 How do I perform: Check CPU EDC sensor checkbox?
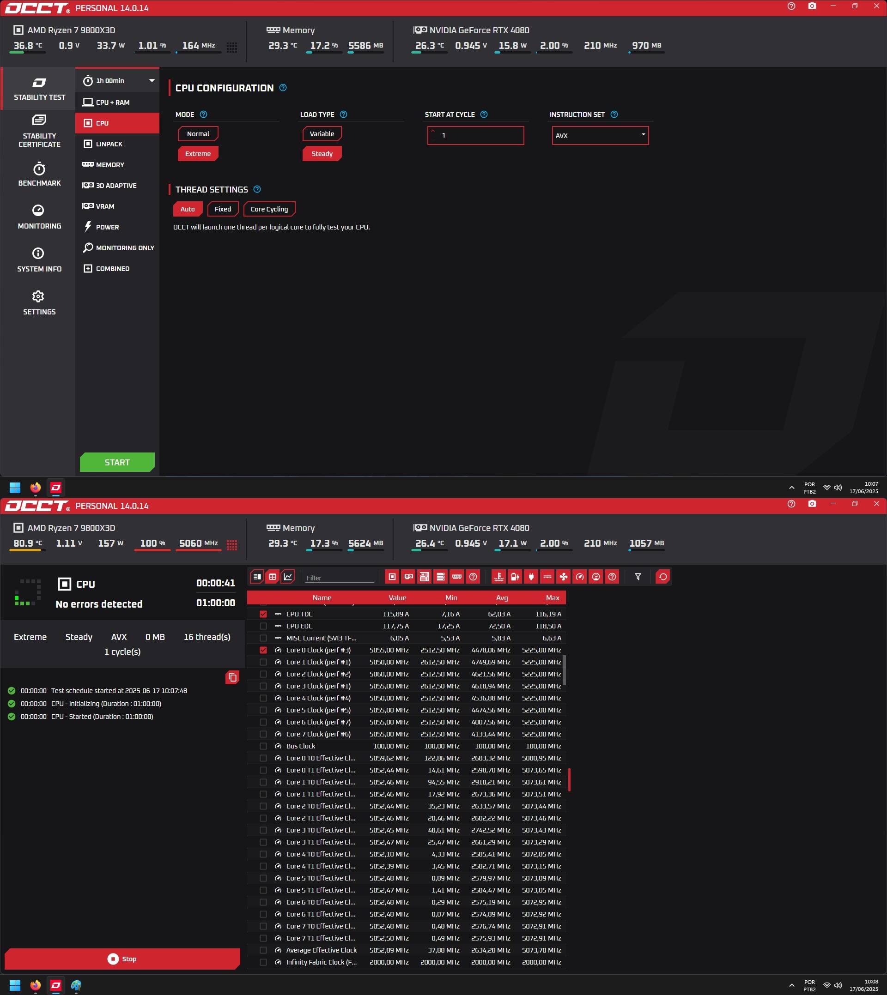pos(263,627)
